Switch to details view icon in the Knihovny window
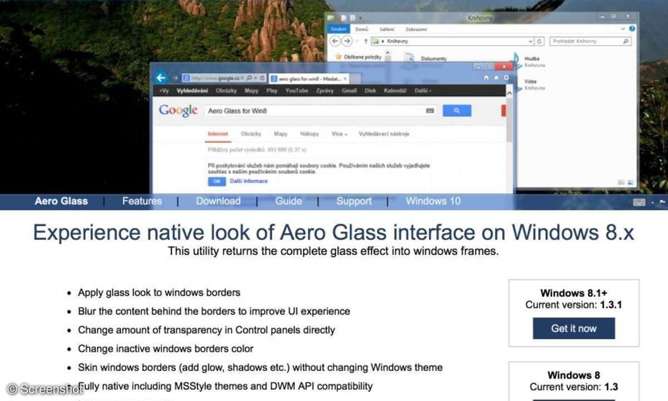This screenshot has height=401, width=668. pyautogui.click(x=621, y=182)
